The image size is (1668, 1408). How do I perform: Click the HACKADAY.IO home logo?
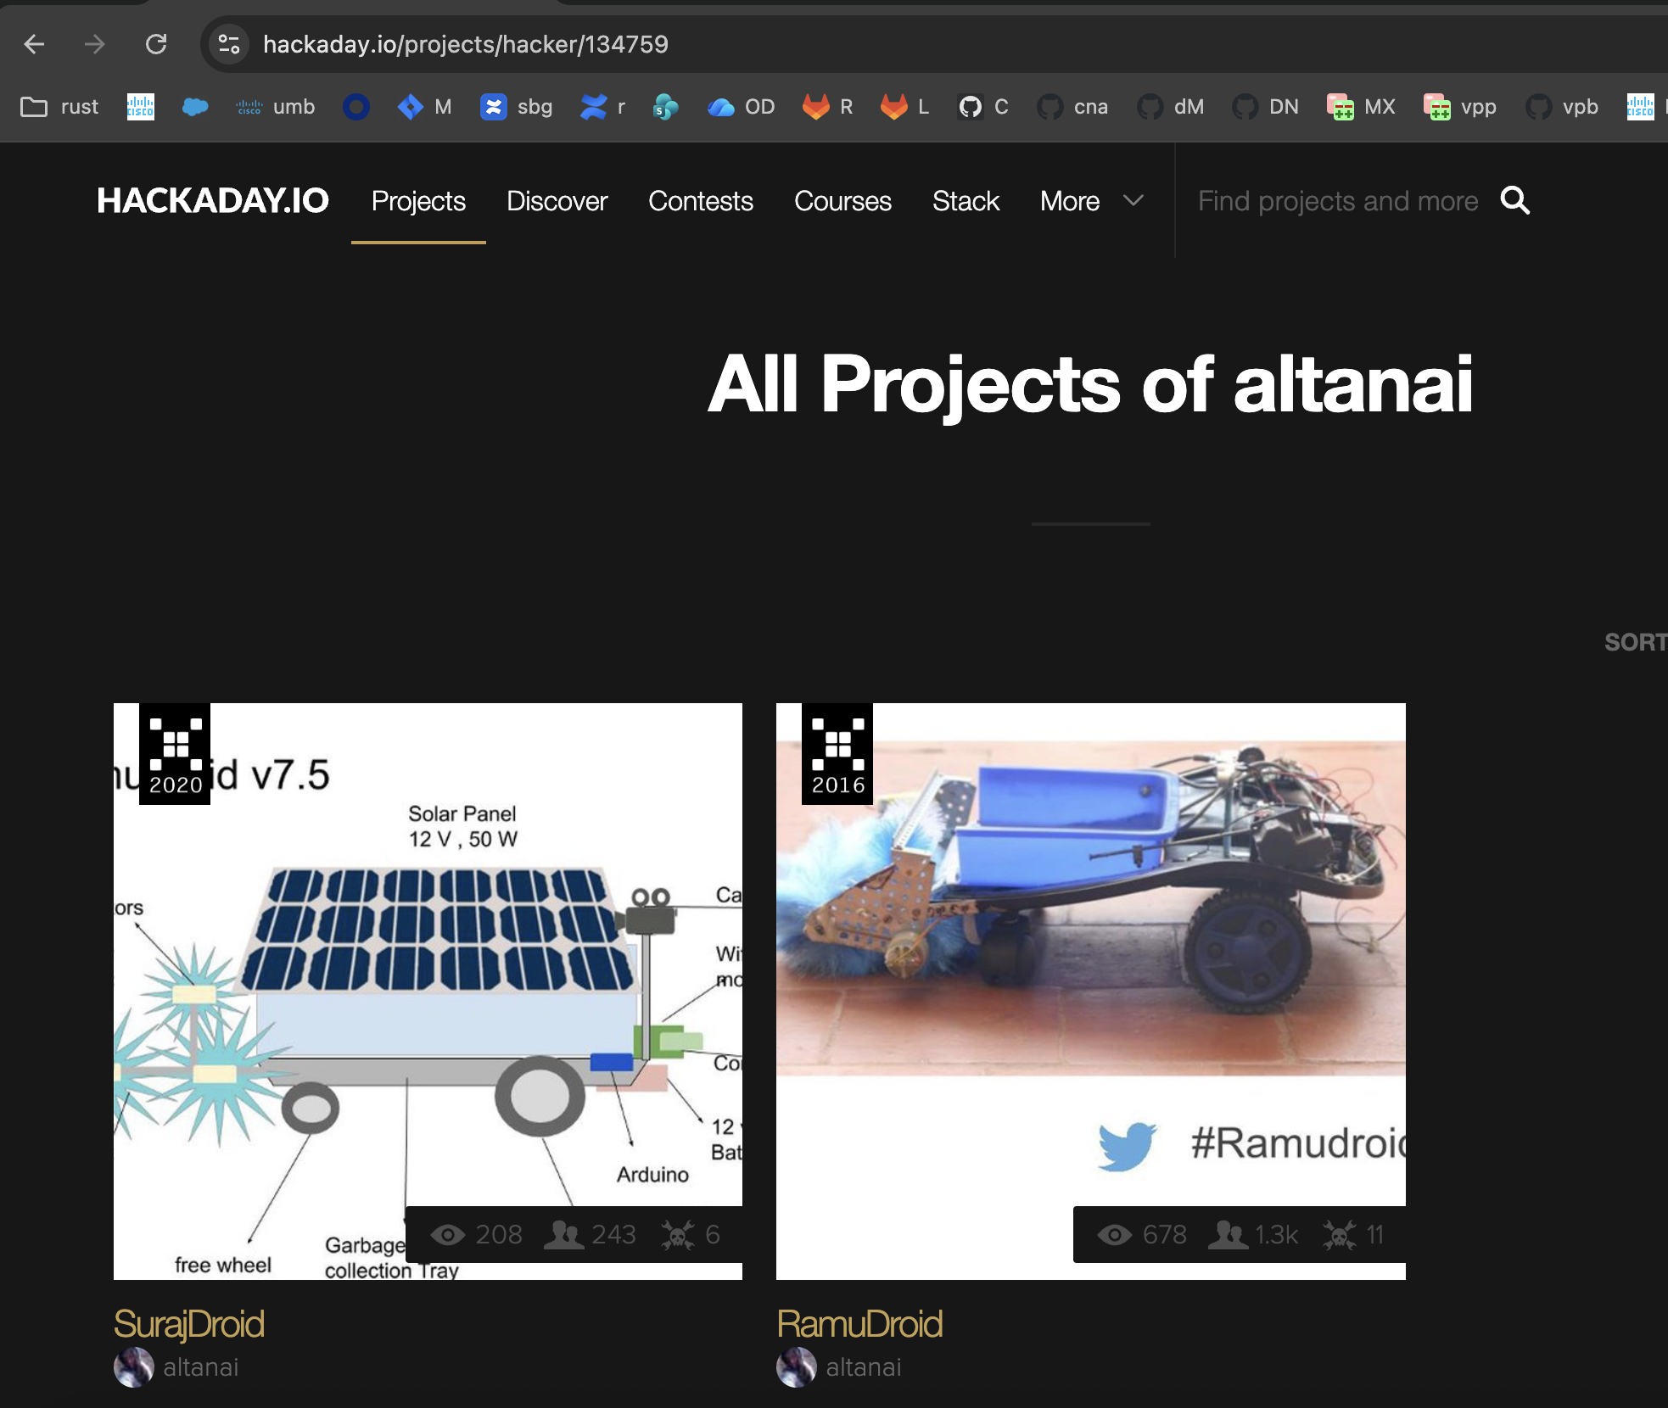(x=213, y=201)
